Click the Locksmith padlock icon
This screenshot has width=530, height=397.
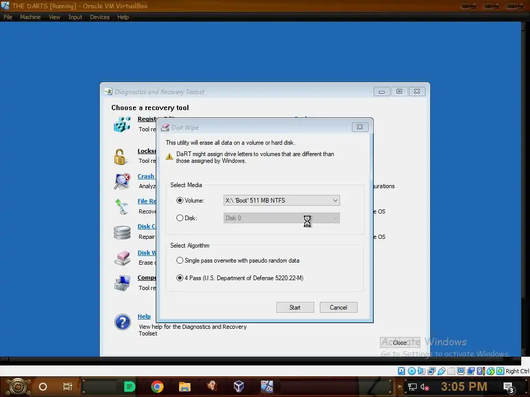click(120, 157)
